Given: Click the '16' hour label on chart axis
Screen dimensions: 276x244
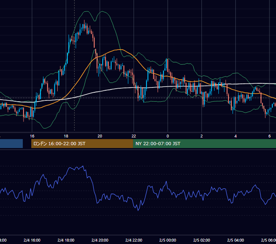Looking at the screenshot, I should click(x=32, y=136).
